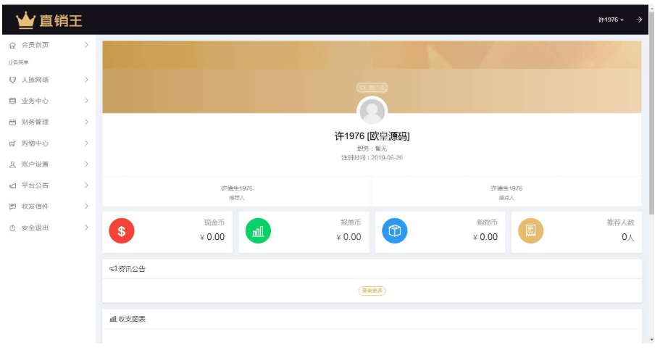Screen dimensions: 660x350
Task: Expand the 财务管理 sidebar chevron
Action: point(86,122)
